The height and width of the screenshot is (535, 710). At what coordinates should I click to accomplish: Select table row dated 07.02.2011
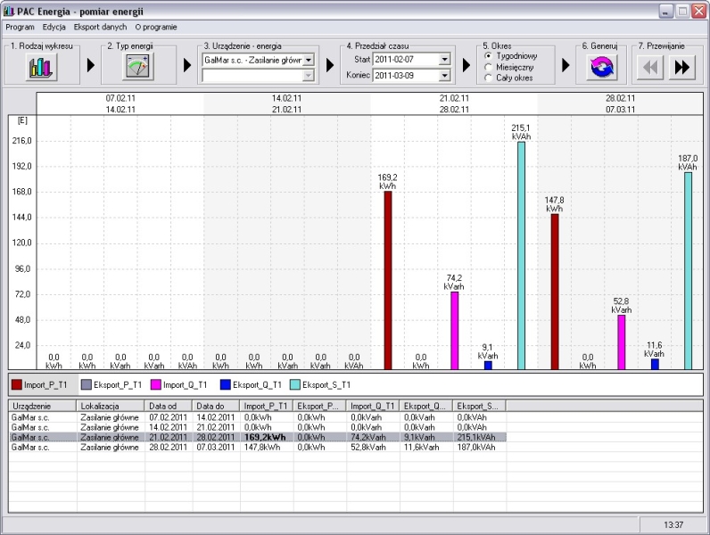(x=258, y=417)
